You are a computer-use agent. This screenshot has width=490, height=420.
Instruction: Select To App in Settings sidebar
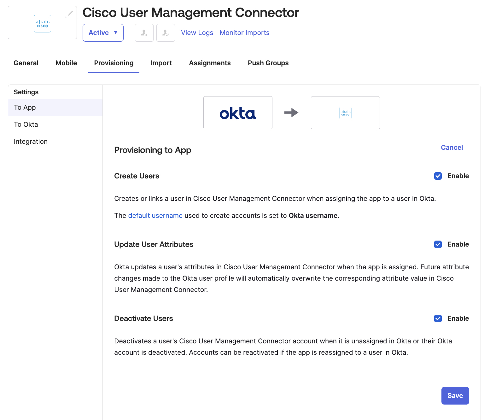click(x=55, y=108)
